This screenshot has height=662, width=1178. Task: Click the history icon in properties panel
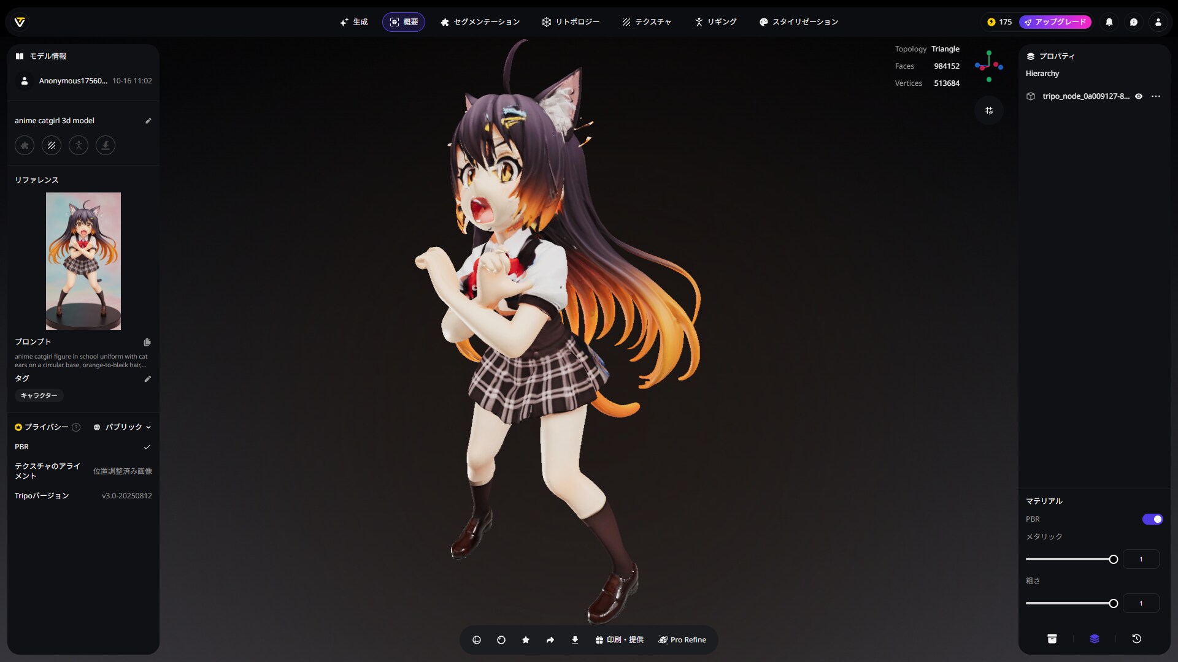coord(1136,639)
